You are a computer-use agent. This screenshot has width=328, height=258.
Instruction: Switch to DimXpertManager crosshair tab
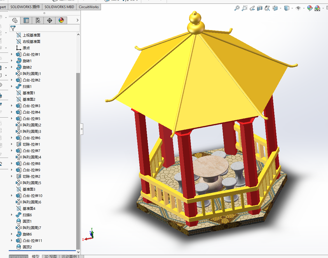click(x=50, y=20)
